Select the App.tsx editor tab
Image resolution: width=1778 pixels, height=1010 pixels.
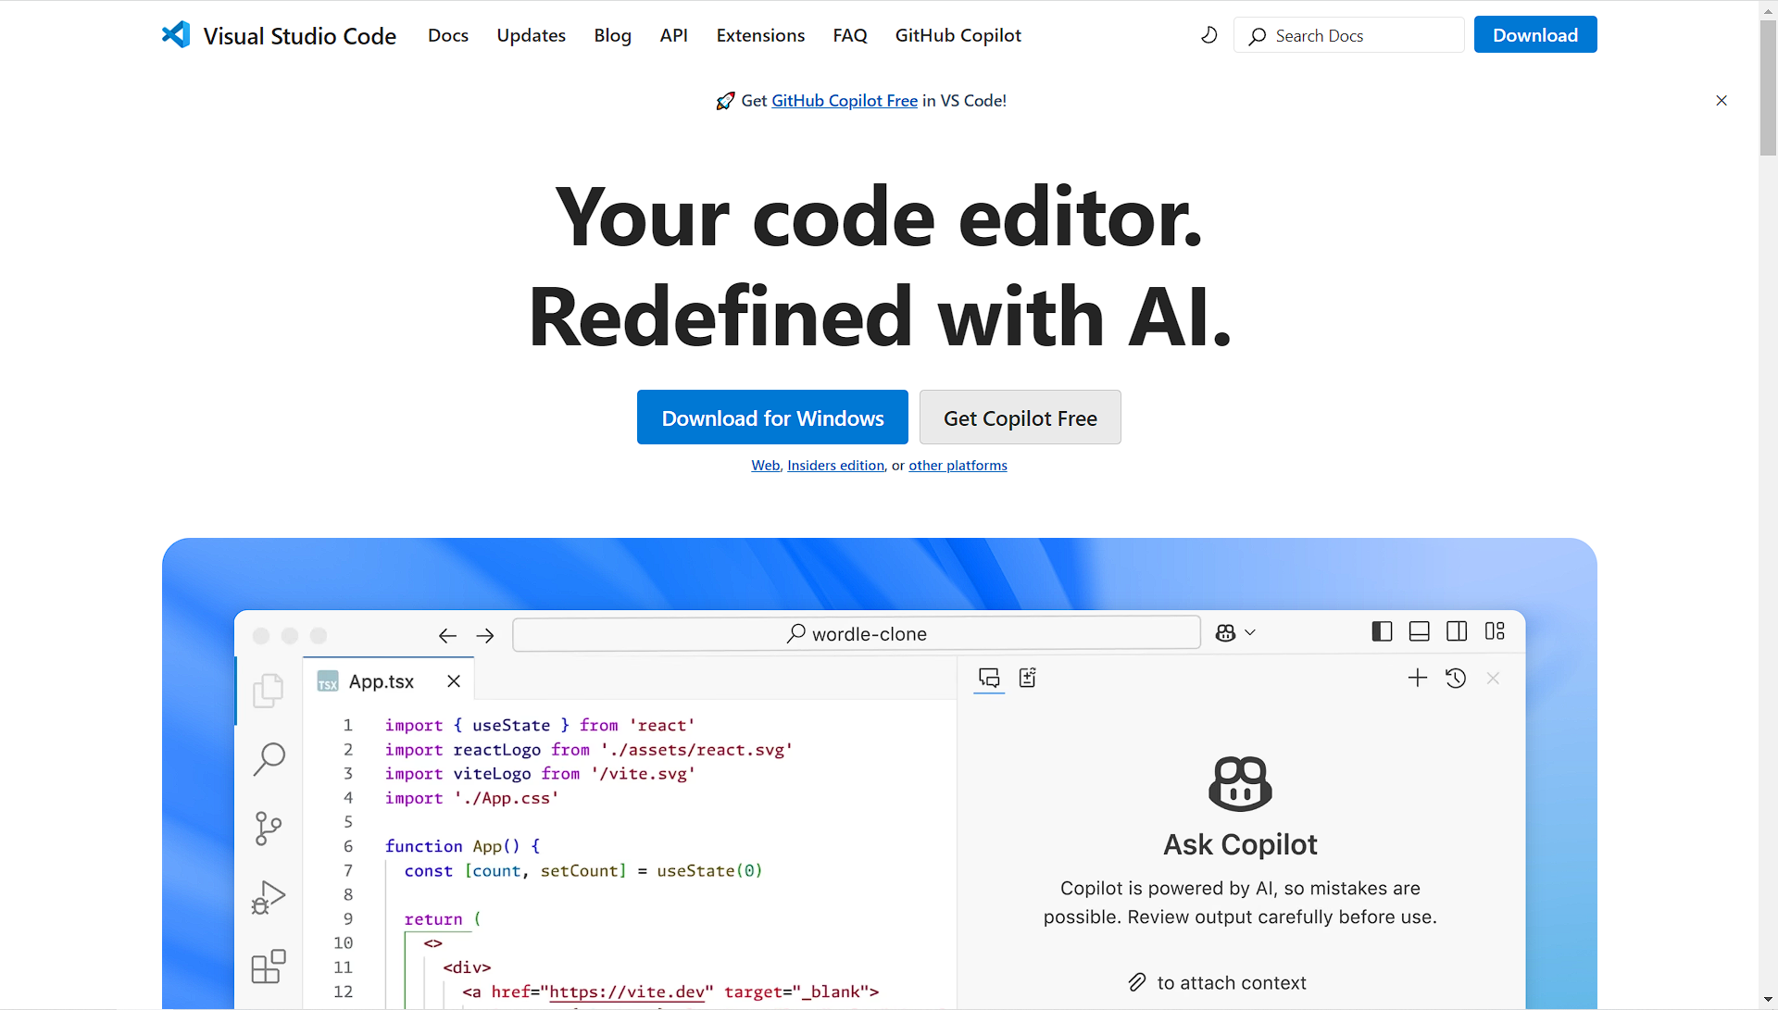pyautogui.click(x=381, y=682)
